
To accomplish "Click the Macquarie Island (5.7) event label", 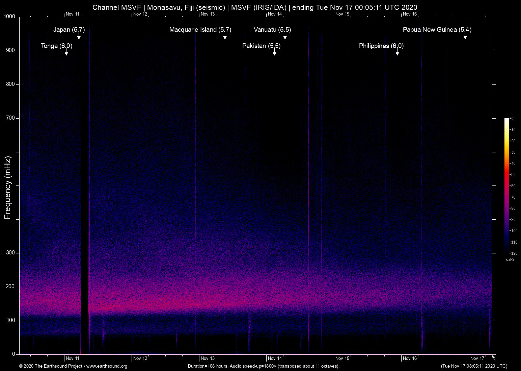I will pos(200,30).
